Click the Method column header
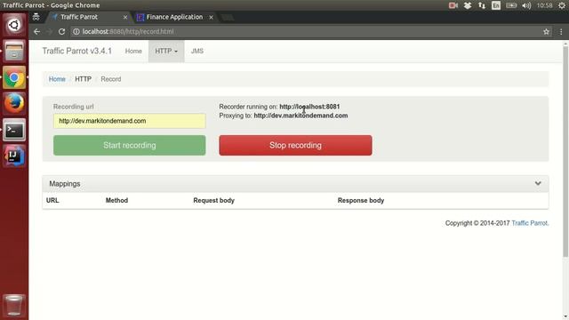The image size is (569, 320). tap(116, 200)
